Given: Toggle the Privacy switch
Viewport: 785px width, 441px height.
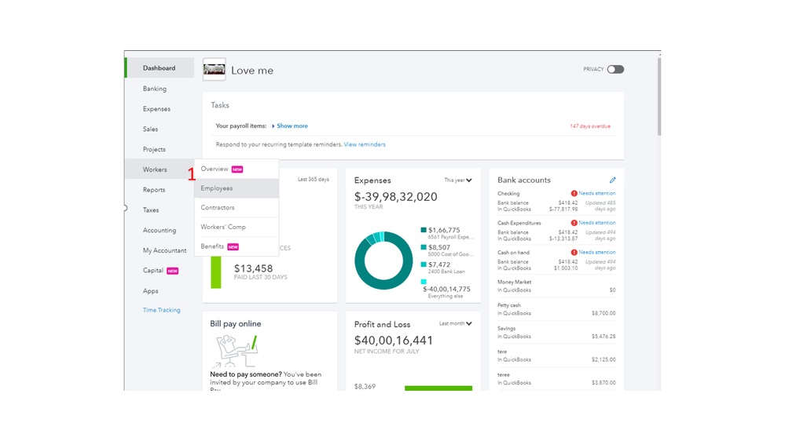Looking at the screenshot, I should pos(615,70).
